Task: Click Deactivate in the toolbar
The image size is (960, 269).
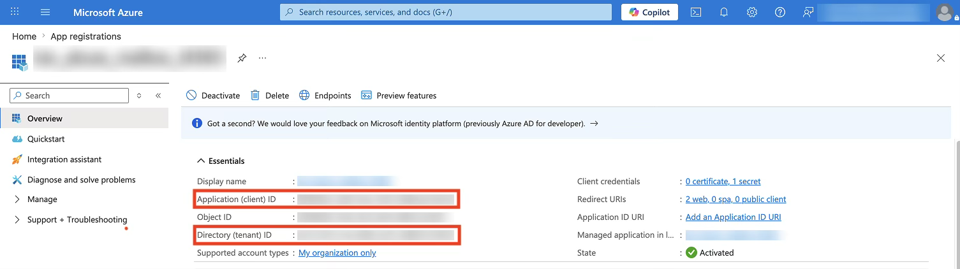Action: coord(213,96)
